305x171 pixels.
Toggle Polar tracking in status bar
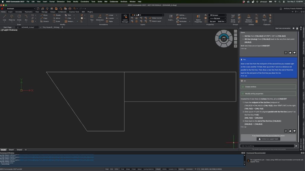click(122, 169)
